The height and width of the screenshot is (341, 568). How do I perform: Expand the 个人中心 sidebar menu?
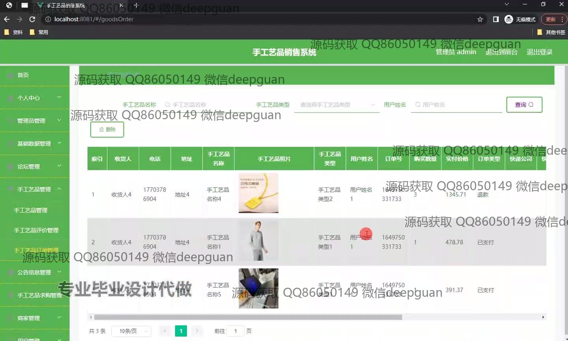coord(35,98)
